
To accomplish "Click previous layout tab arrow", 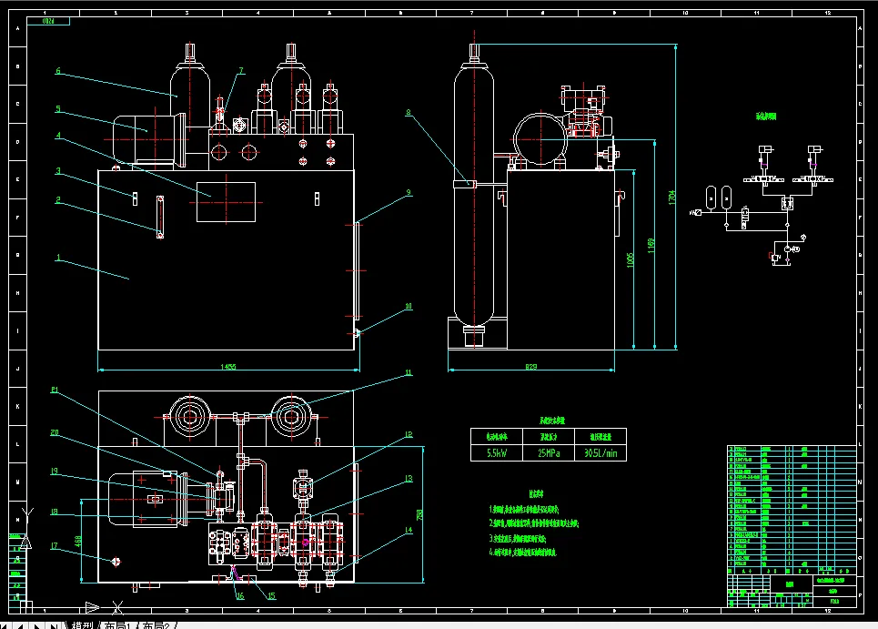I will [20, 625].
